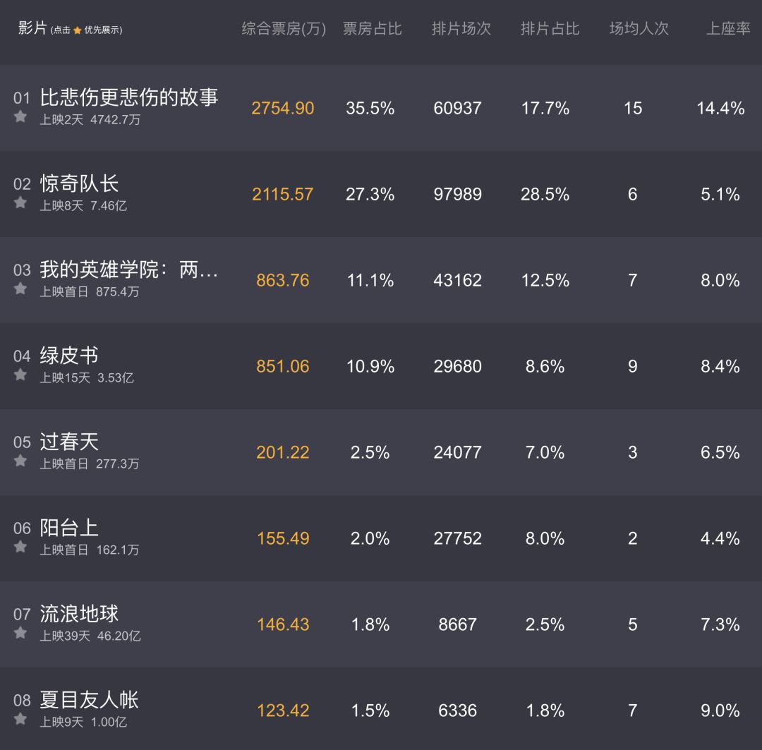Screen dimensions: 762x750
Task: Click the star icon beside 惊奇队长
Action: (x=20, y=202)
